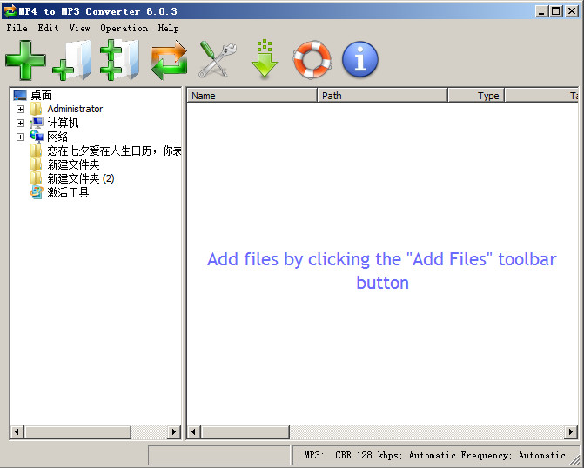Click file list's right scroll arrow
Viewport: 584px width, 468px height.
click(571, 431)
